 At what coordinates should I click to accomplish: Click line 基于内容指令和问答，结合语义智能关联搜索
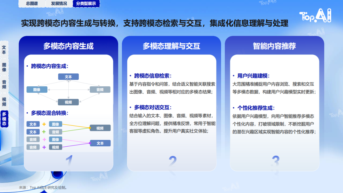172,84
